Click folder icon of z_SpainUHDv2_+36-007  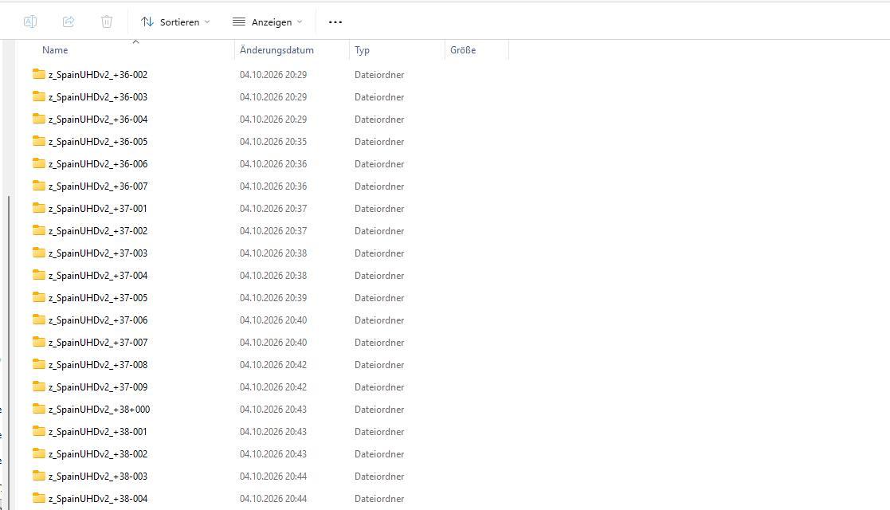click(x=38, y=186)
